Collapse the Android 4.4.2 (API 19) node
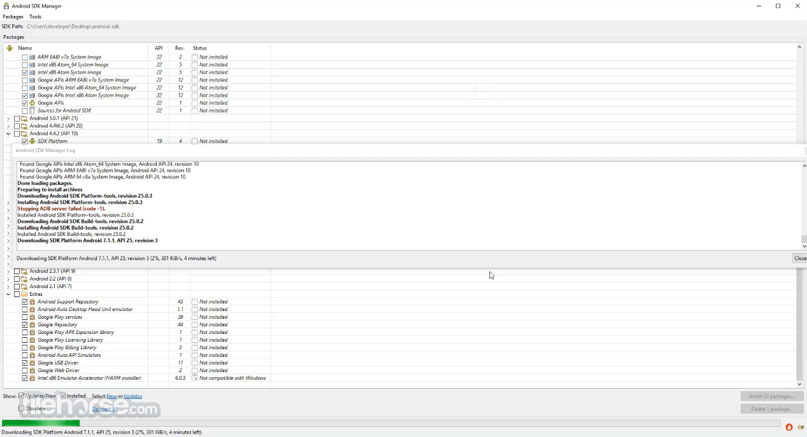Image resolution: width=807 pixels, height=437 pixels. click(x=8, y=134)
